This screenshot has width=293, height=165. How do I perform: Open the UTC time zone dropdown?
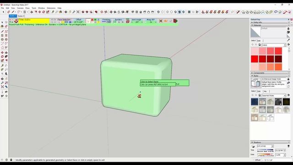[x=266, y=146]
